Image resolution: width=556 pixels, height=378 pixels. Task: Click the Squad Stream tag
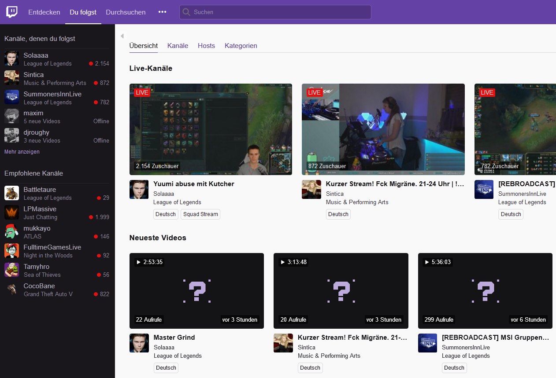pos(200,214)
